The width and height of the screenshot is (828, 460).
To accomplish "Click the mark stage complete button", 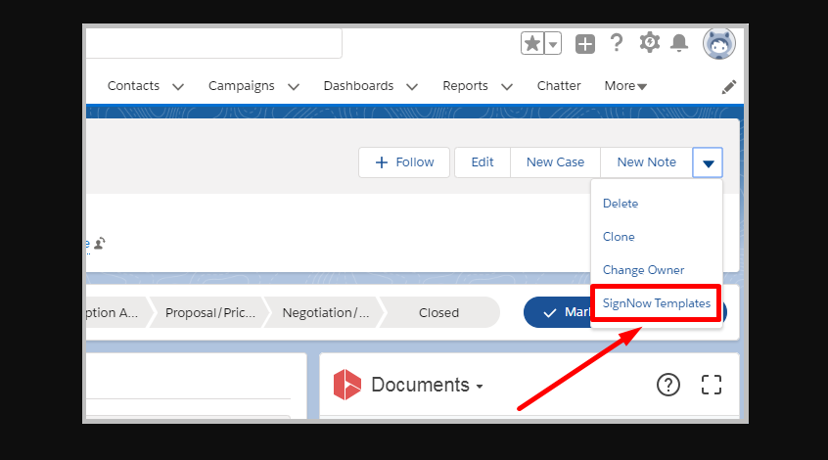I will pyautogui.click(x=558, y=312).
